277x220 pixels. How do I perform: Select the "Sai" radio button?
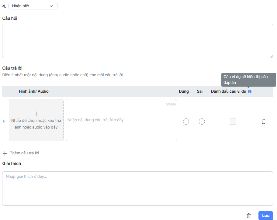(202, 122)
